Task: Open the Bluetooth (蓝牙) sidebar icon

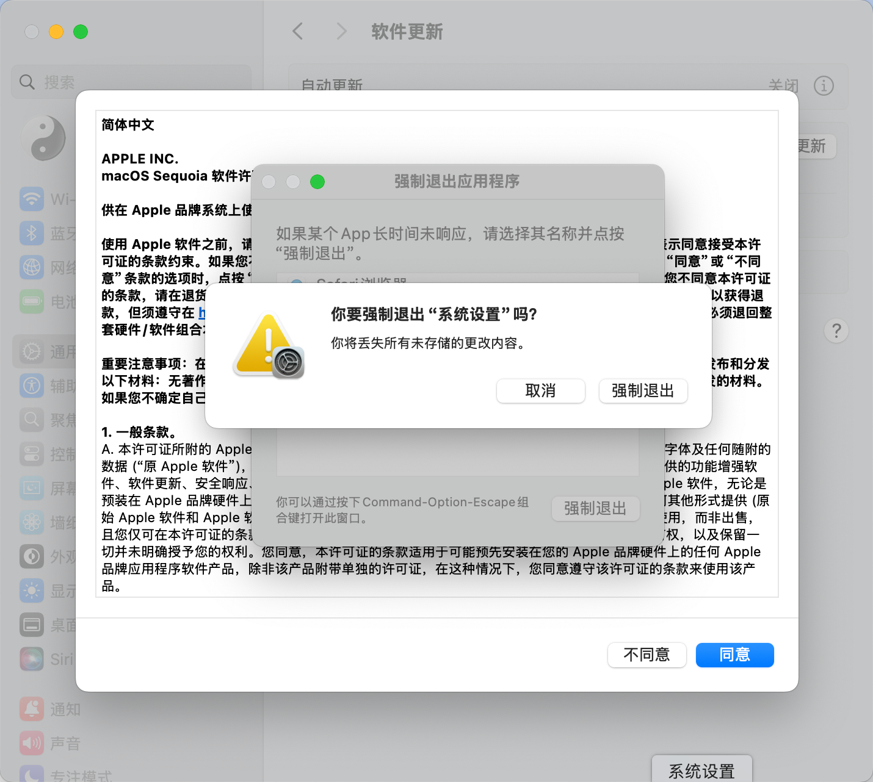Action: [x=32, y=233]
